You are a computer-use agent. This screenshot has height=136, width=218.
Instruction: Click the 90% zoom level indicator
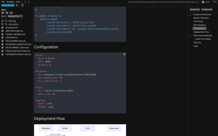tap(215, 2)
